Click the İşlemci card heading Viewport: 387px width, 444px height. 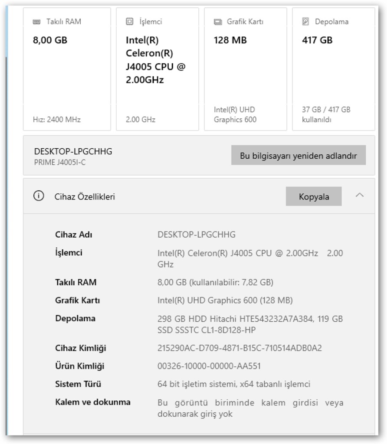pos(151,22)
